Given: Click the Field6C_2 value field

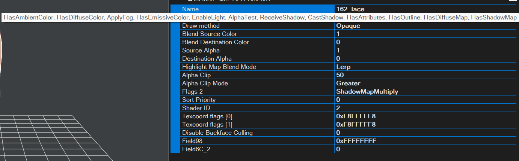Looking at the screenshot, I should pos(426,149).
